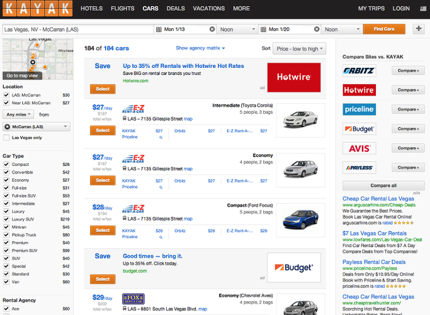Click the Budget ad banner image

294,268
